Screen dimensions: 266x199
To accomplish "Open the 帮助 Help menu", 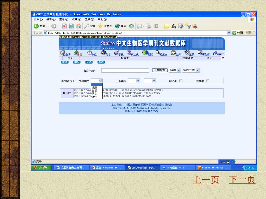I will 102,19.
